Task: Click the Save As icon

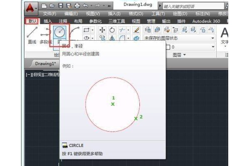Action: pos(69,6)
